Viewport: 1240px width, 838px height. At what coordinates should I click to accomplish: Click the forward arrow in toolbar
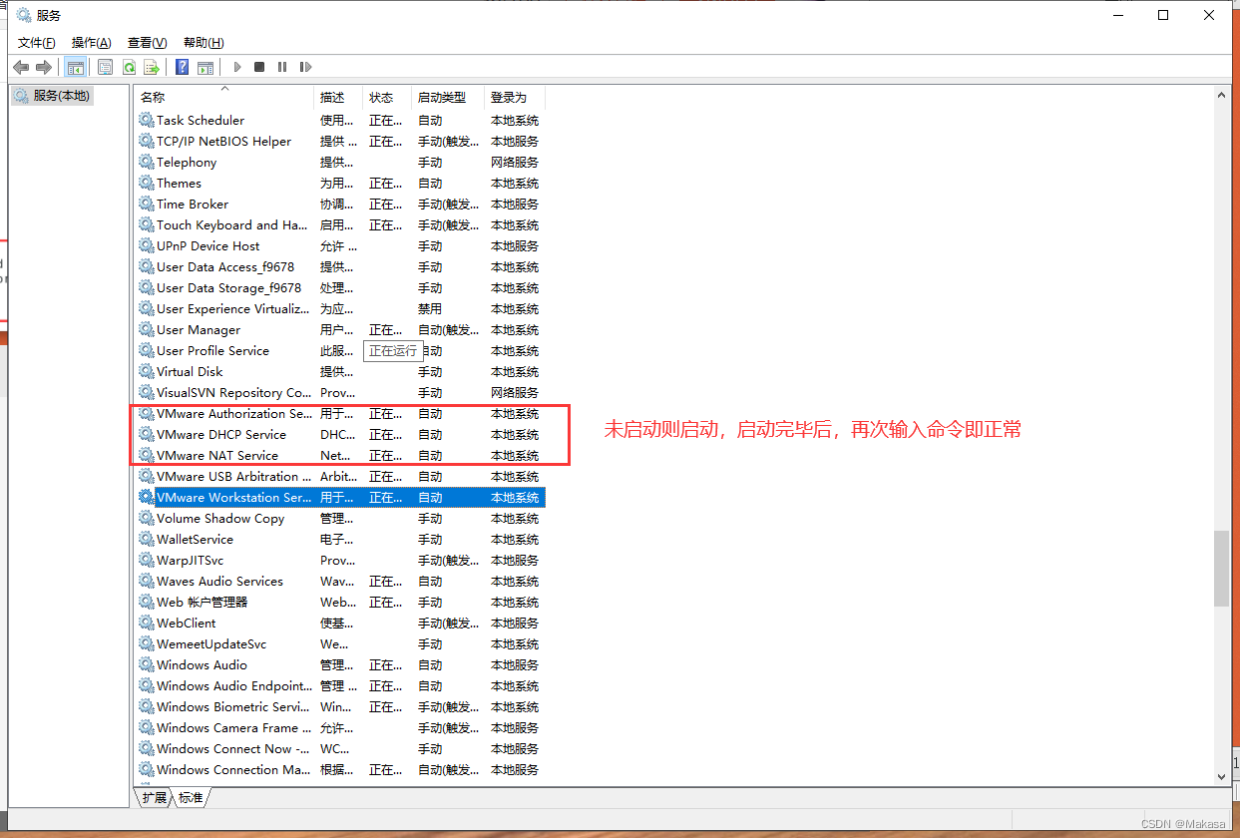44,67
